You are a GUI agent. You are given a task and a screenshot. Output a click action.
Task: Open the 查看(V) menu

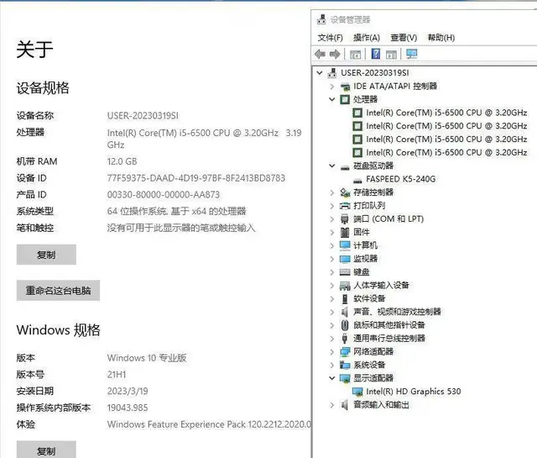(404, 37)
